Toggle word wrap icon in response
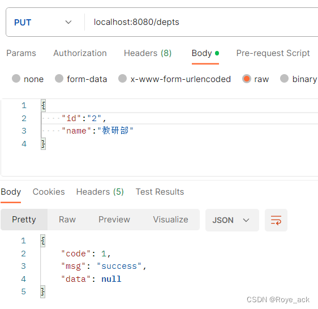318x309 pixels. 276,220
